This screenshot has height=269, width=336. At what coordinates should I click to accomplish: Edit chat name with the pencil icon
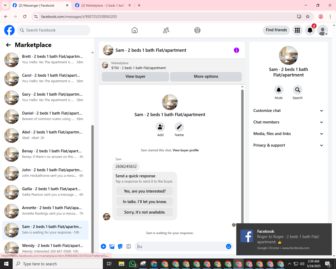point(179,127)
